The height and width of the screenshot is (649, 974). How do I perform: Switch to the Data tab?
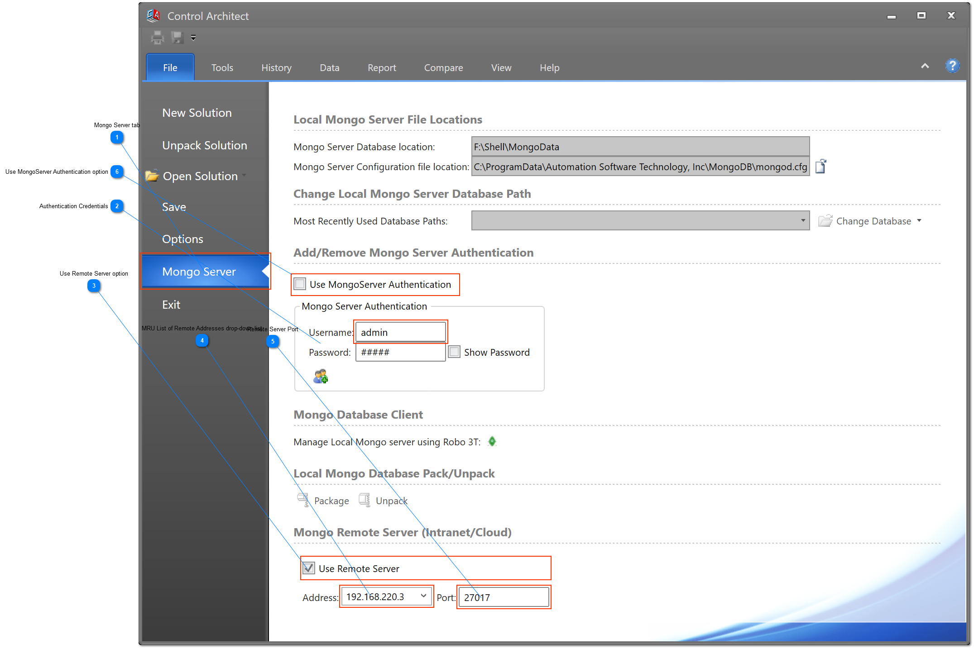coord(329,67)
